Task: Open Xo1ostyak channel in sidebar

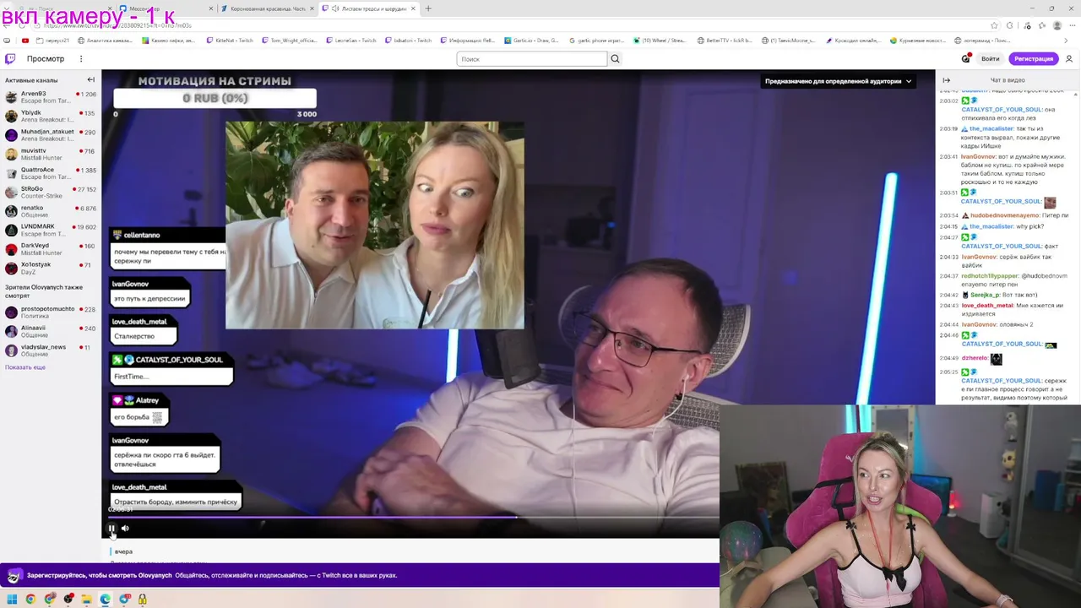Action: [51, 269]
